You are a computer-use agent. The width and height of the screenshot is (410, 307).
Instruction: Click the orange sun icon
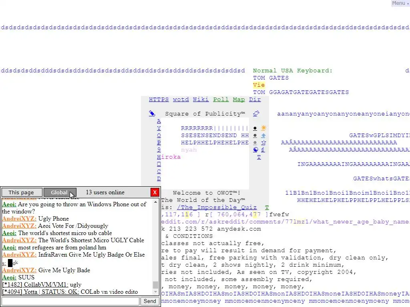click(x=263, y=128)
